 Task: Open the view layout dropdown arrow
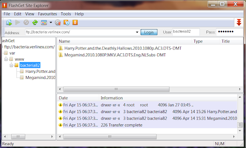point(51,23)
